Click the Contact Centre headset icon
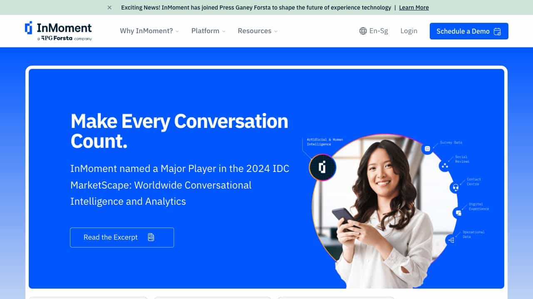Viewport: 533px width, 299px height. [456, 187]
